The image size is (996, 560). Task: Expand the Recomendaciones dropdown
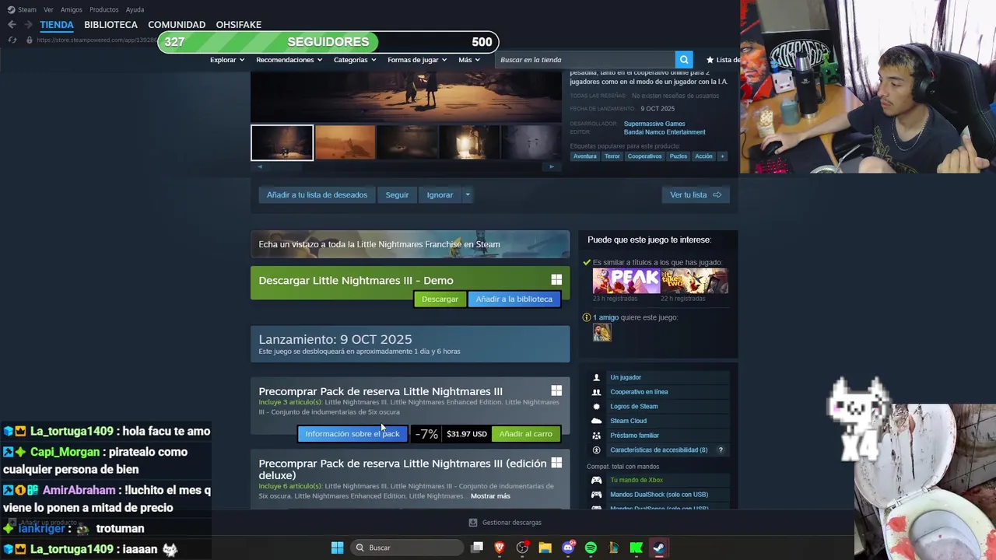pos(289,60)
